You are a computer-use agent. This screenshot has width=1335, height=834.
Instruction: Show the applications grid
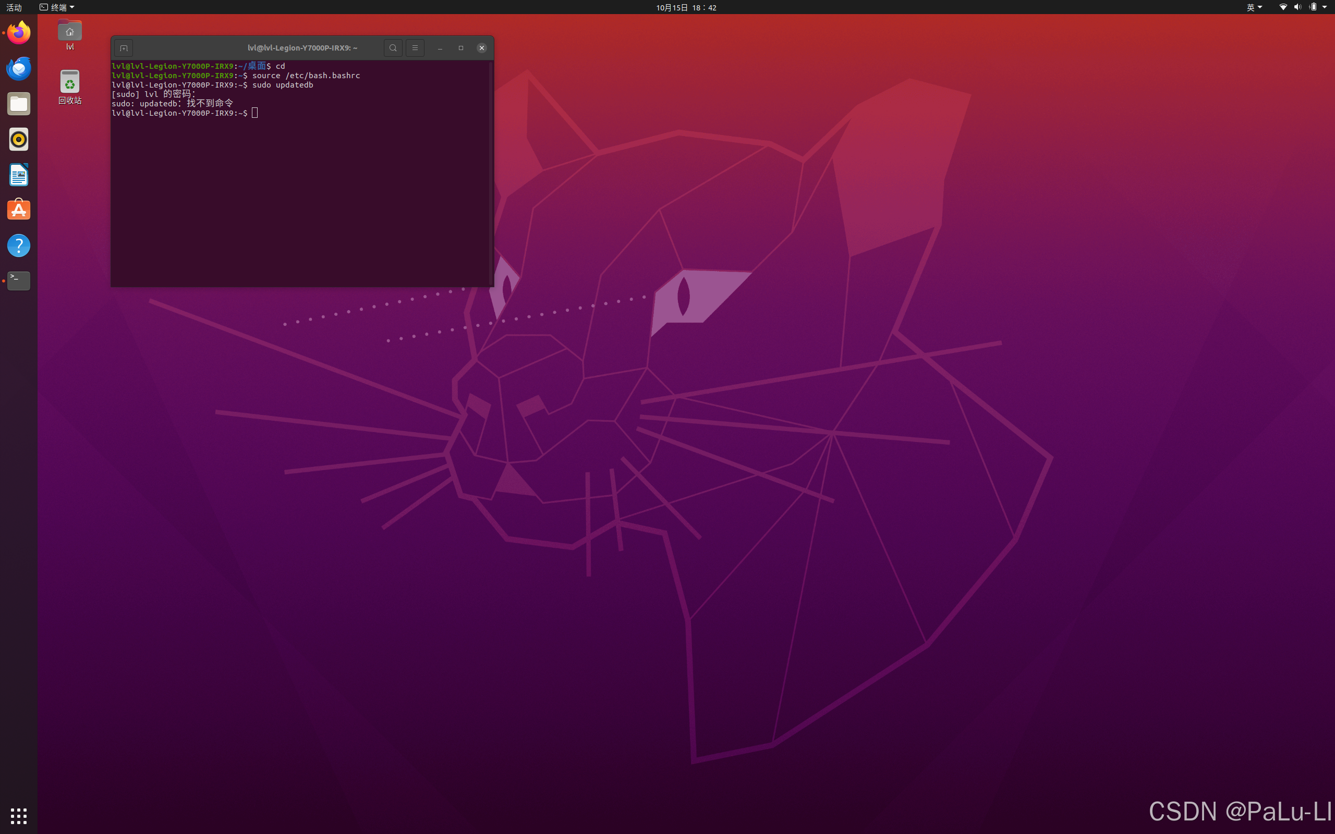tap(19, 815)
